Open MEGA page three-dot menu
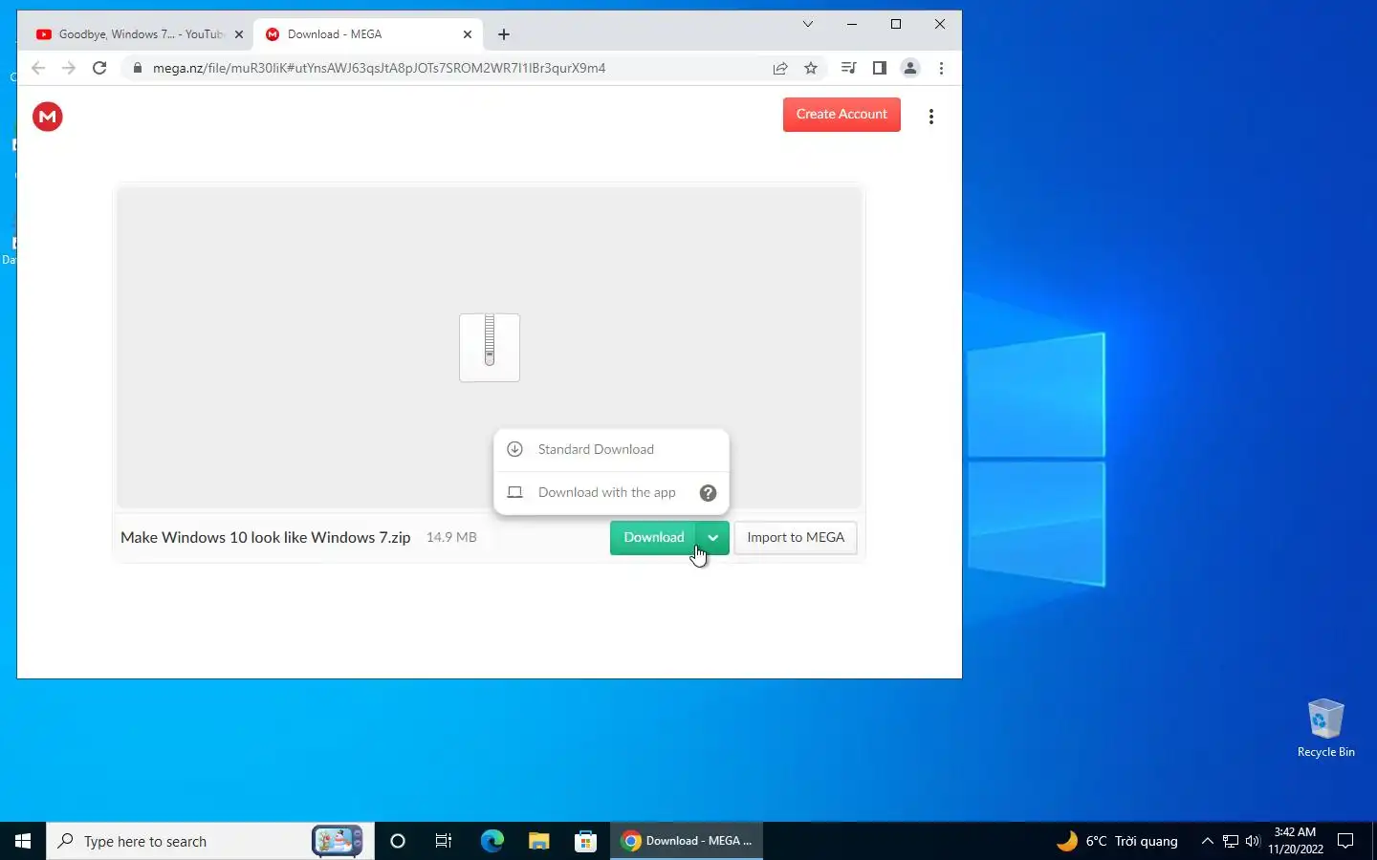1377x860 pixels. [931, 117]
